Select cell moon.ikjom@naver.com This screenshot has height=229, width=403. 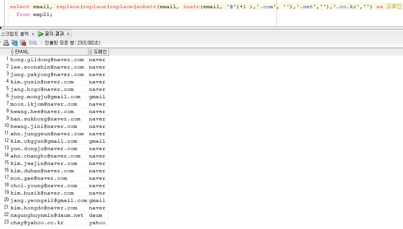click(x=49, y=104)
